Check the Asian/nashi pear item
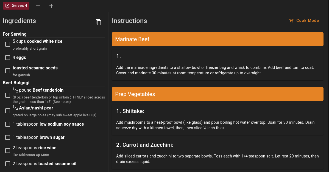Screen dimensions: 329x172 pos(8,111)
